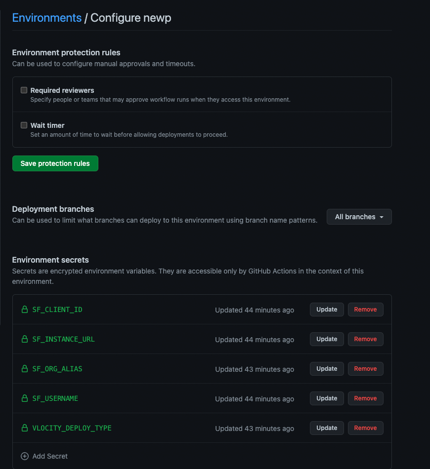The width and height of the screenshot is (430, 469).
Task: Click the caret on the All branches button
Action: (x=382, y=217)
